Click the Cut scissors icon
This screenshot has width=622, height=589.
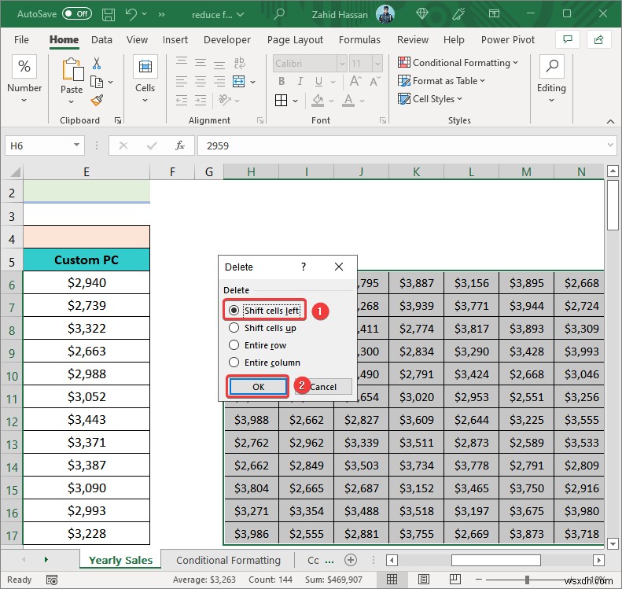97,63
